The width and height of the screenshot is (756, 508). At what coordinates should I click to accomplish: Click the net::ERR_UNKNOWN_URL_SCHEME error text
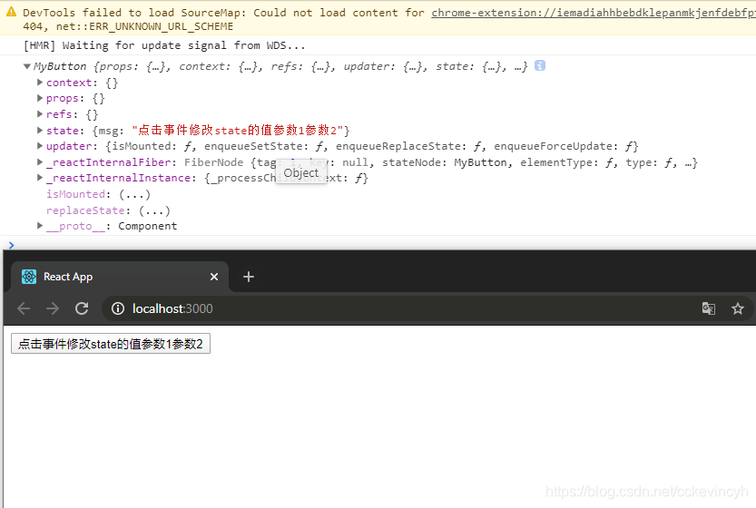(144, 26)
